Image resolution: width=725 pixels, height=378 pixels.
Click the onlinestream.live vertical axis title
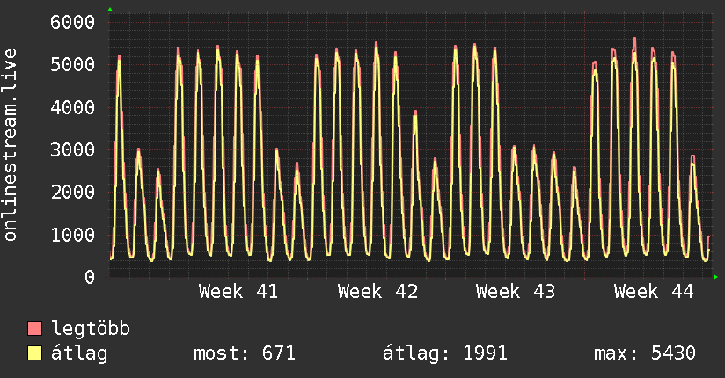pos(11,145)
